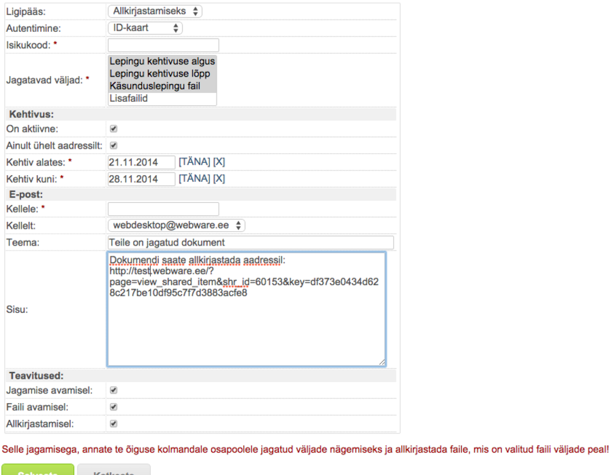
Task: Select 'Lisafailid' in the list
Action: pos(162,98)
